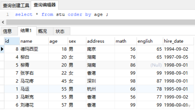Viewport: 195px width, 110px height.
Task: Select the name cell 张学右
Action: click(34, 73)
